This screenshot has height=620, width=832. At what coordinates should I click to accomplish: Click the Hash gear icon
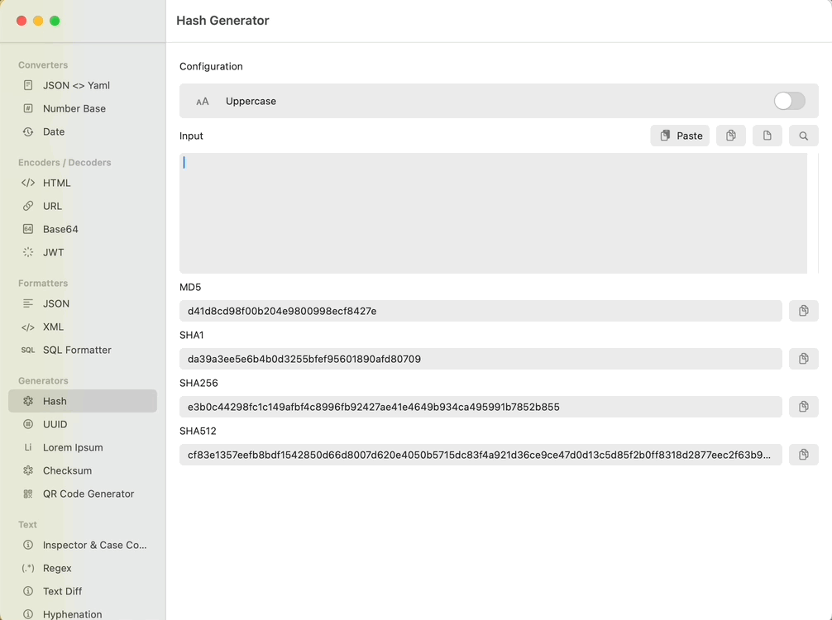click(28, 401)
